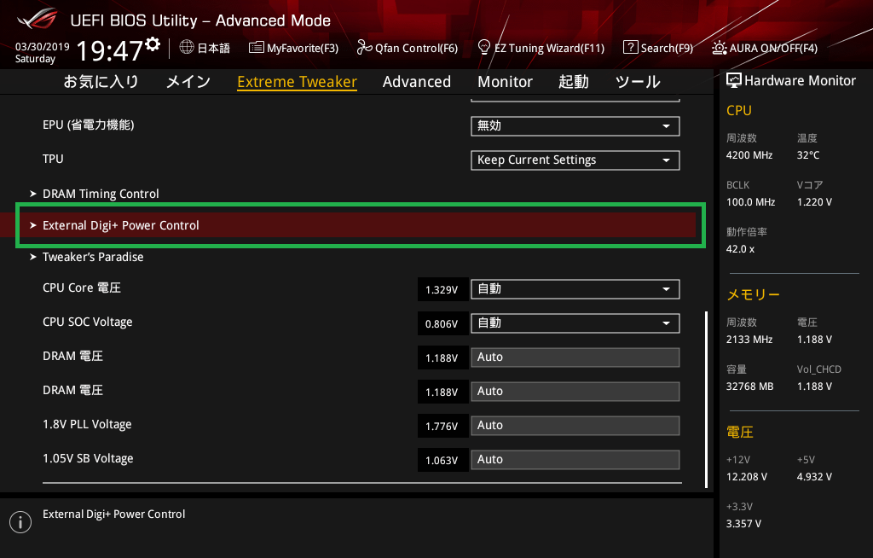The width and height of the screenshot is (873, 558).
Task: Select the Extreme Tweaker tab
Action: [x=297, y=82]
